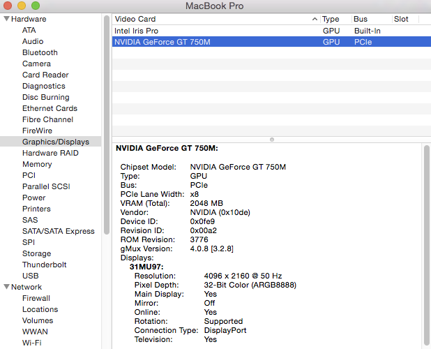Click the PCIe cell in selected row
431x349 pixels.
(363, 42)
